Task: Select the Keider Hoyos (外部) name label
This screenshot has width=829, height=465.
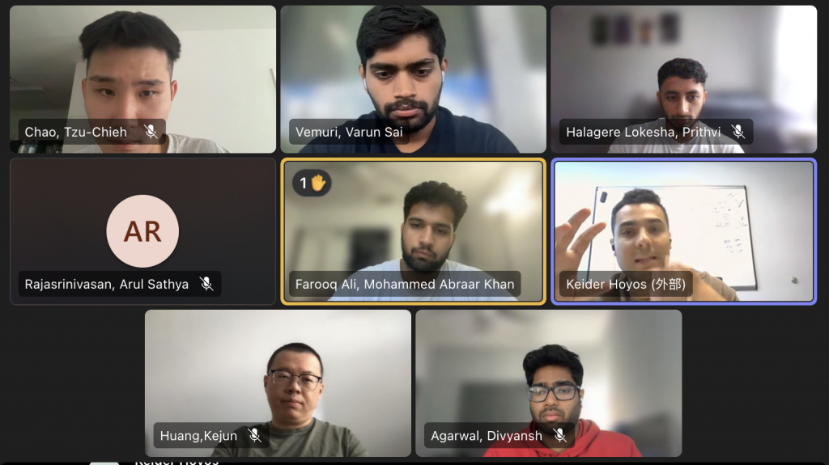Action: 626,284
